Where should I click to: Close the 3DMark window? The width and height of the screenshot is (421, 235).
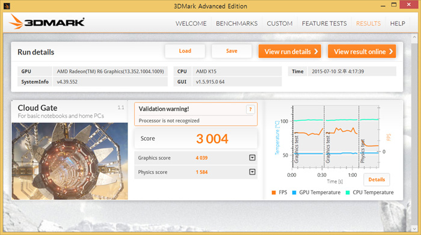pyautogui.click(x=408, y=5)
